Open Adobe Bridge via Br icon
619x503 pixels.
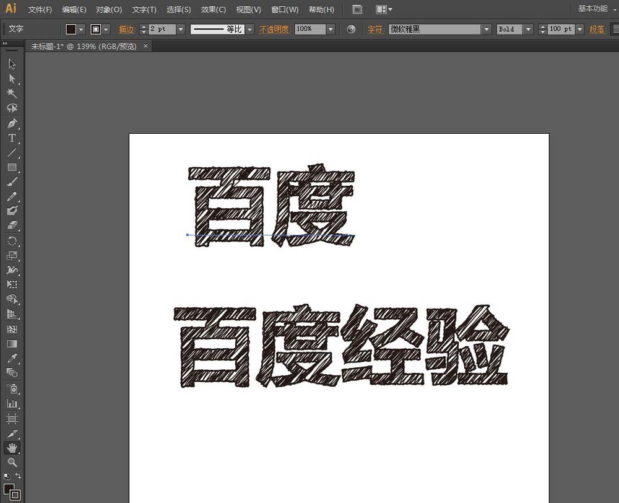pos(357,9)
